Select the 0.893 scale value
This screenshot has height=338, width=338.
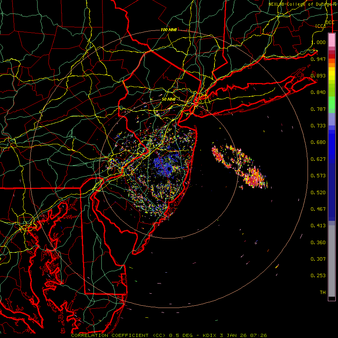click(x=318, y=75)
